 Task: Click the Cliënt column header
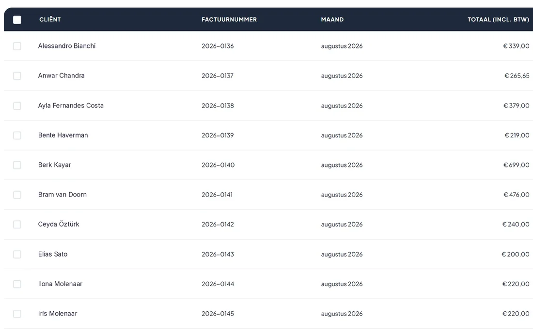50,20
